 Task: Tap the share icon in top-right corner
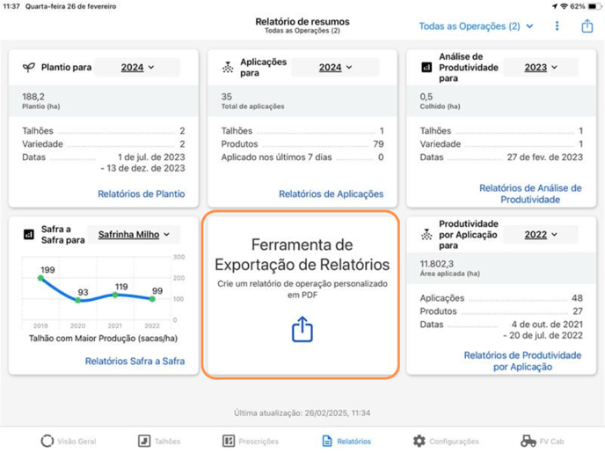587,26
